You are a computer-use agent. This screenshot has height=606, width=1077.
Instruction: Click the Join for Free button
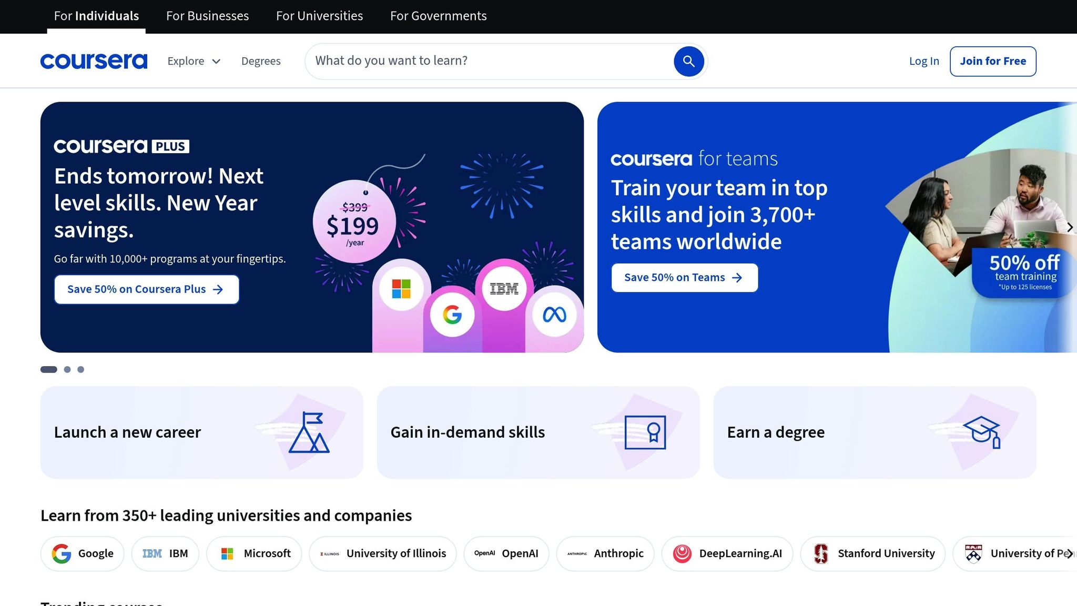pyautogui.click(x=993, y=61)
